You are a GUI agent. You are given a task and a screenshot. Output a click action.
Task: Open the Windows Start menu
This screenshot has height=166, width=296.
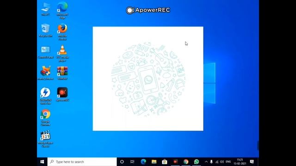[x=42, y=162]
